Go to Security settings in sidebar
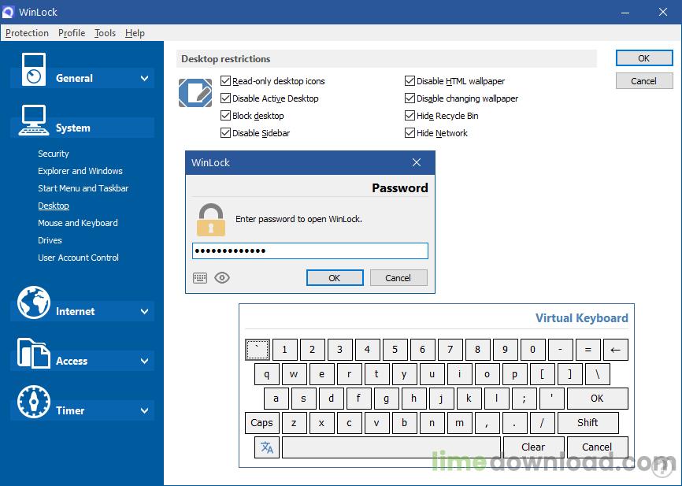 [x=53, y=154]
